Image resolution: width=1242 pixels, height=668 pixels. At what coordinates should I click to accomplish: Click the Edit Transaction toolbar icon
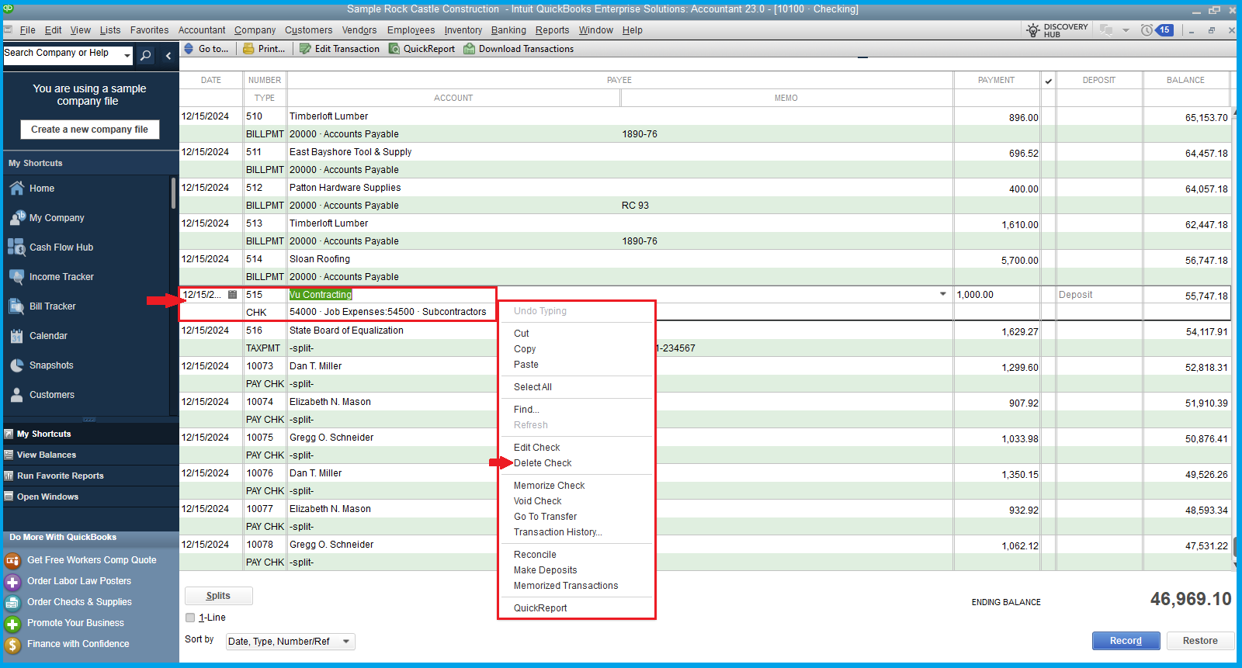click(x=305, y=49)
